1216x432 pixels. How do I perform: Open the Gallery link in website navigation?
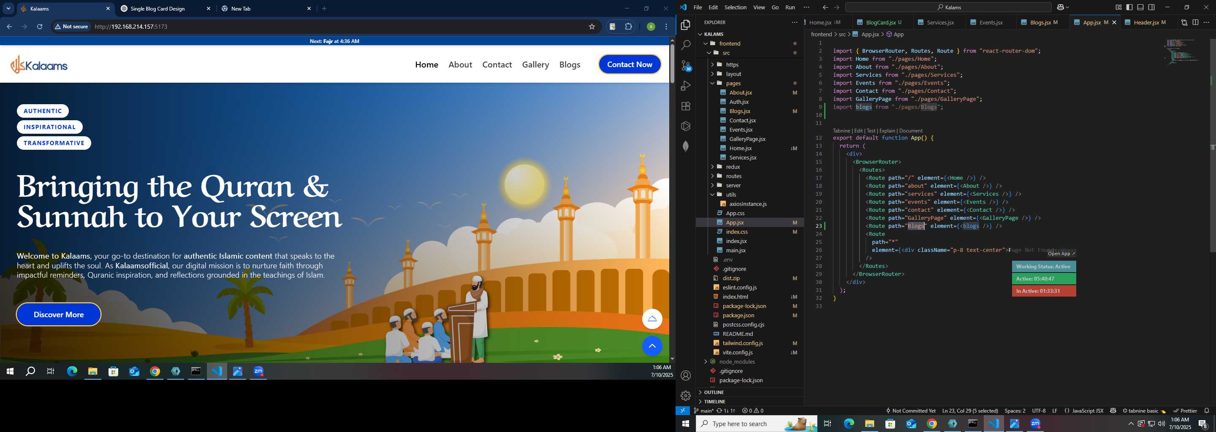click(535, 65)
